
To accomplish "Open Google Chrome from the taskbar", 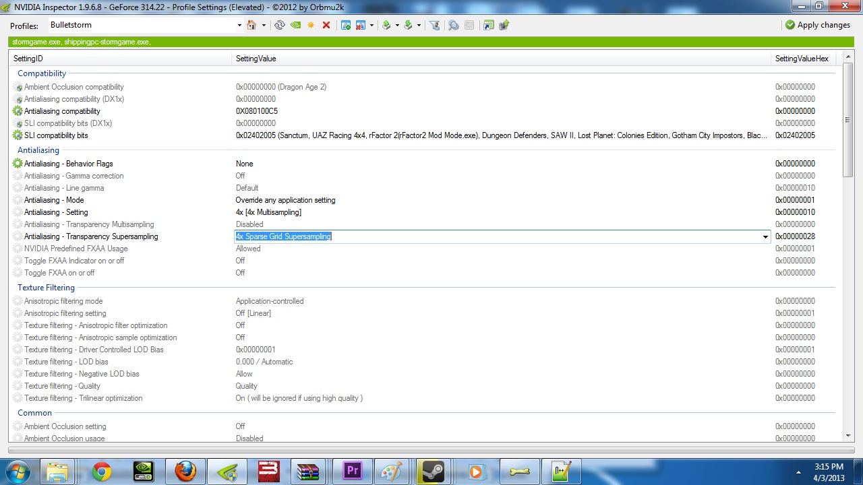I will [102, 472].
